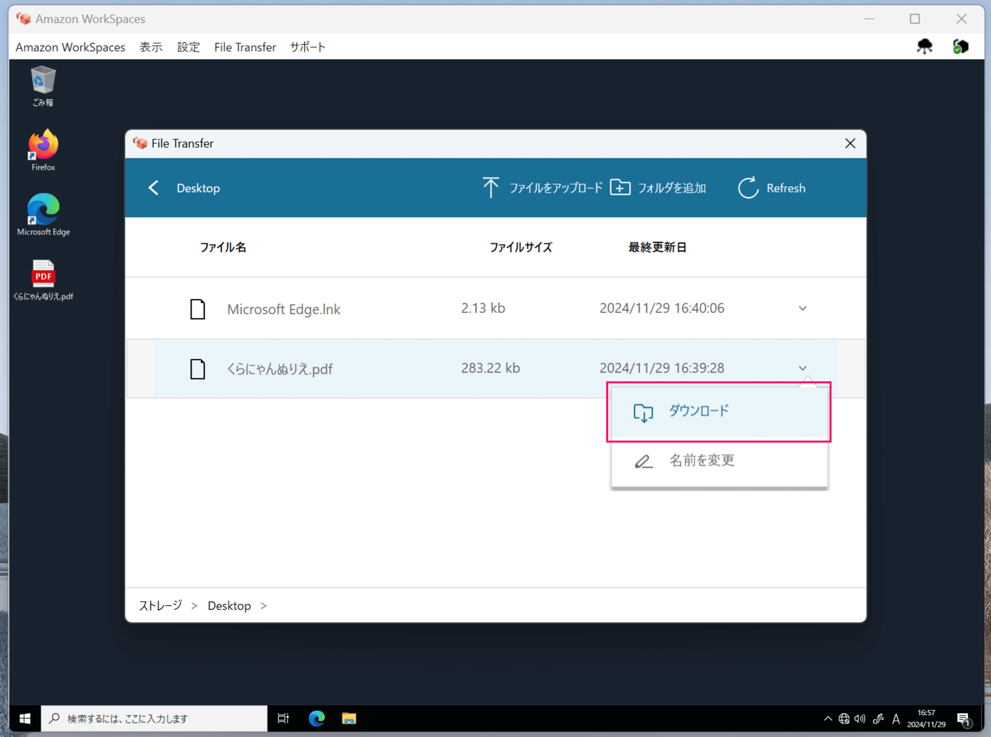Collapse options chevron for くらにゃんぬりえ.pdf

803,368
